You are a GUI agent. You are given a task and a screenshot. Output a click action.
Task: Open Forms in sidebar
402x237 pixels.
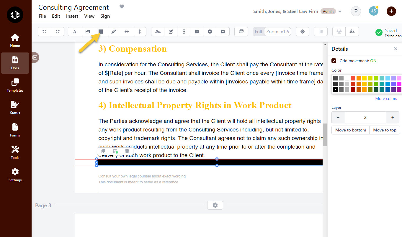[15, 130]
